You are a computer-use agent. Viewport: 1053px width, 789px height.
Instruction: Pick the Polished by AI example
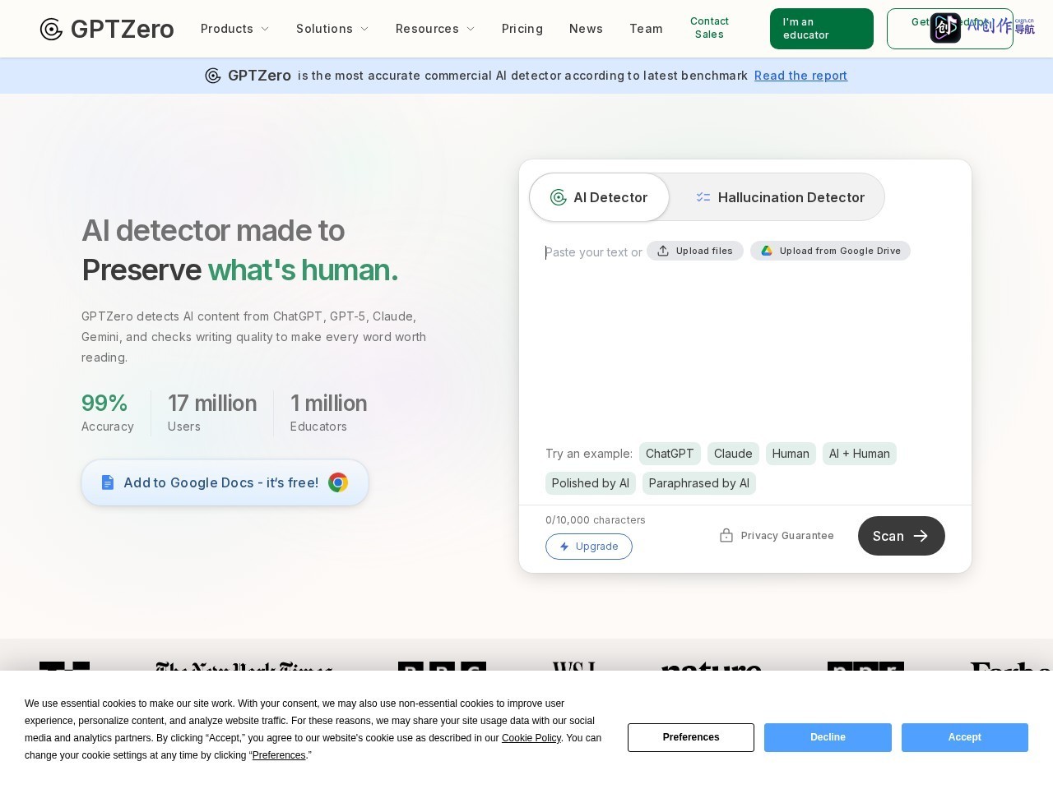pyautogui.click(x=591, y=483)
